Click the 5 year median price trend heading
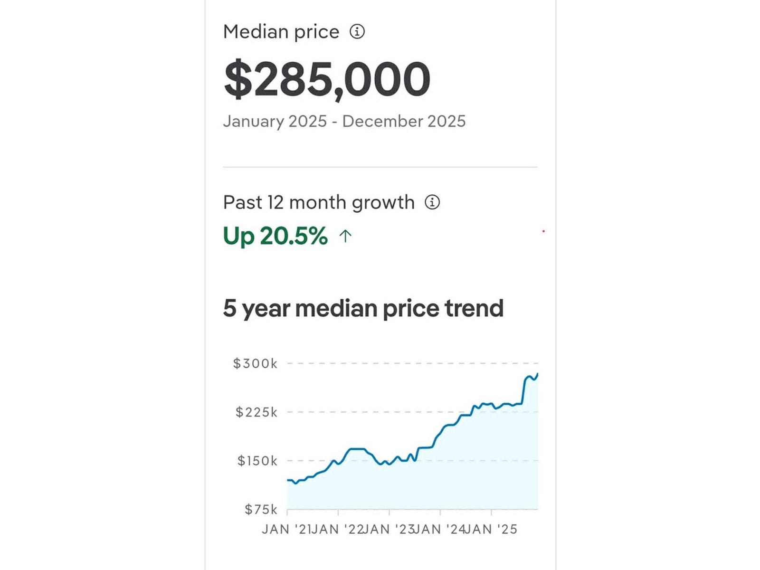 pos(363,308)
